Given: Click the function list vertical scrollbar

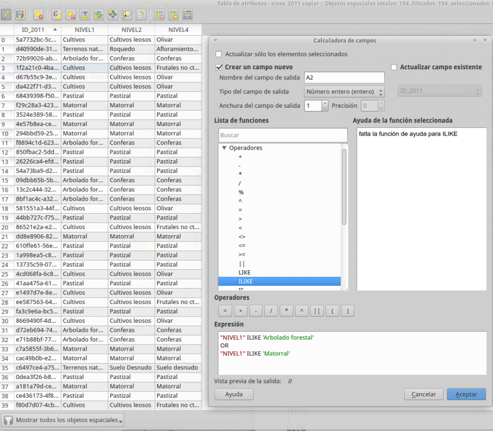Looking at the screenshot, I should point(344,217).
